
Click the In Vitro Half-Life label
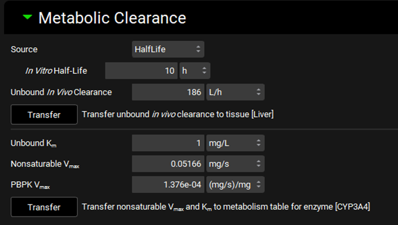click(57, 71)
